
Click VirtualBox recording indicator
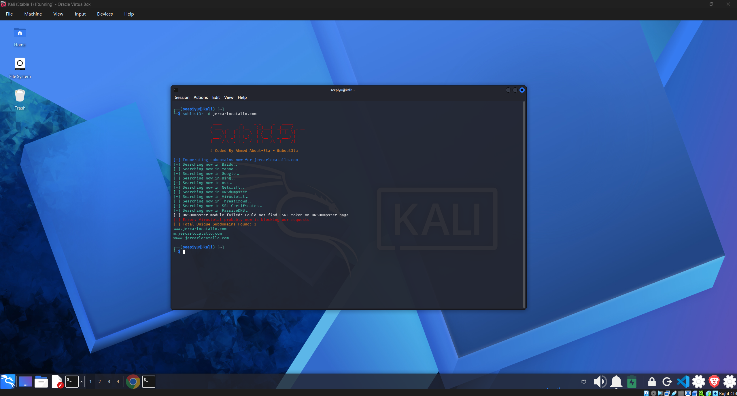[694, 393]
